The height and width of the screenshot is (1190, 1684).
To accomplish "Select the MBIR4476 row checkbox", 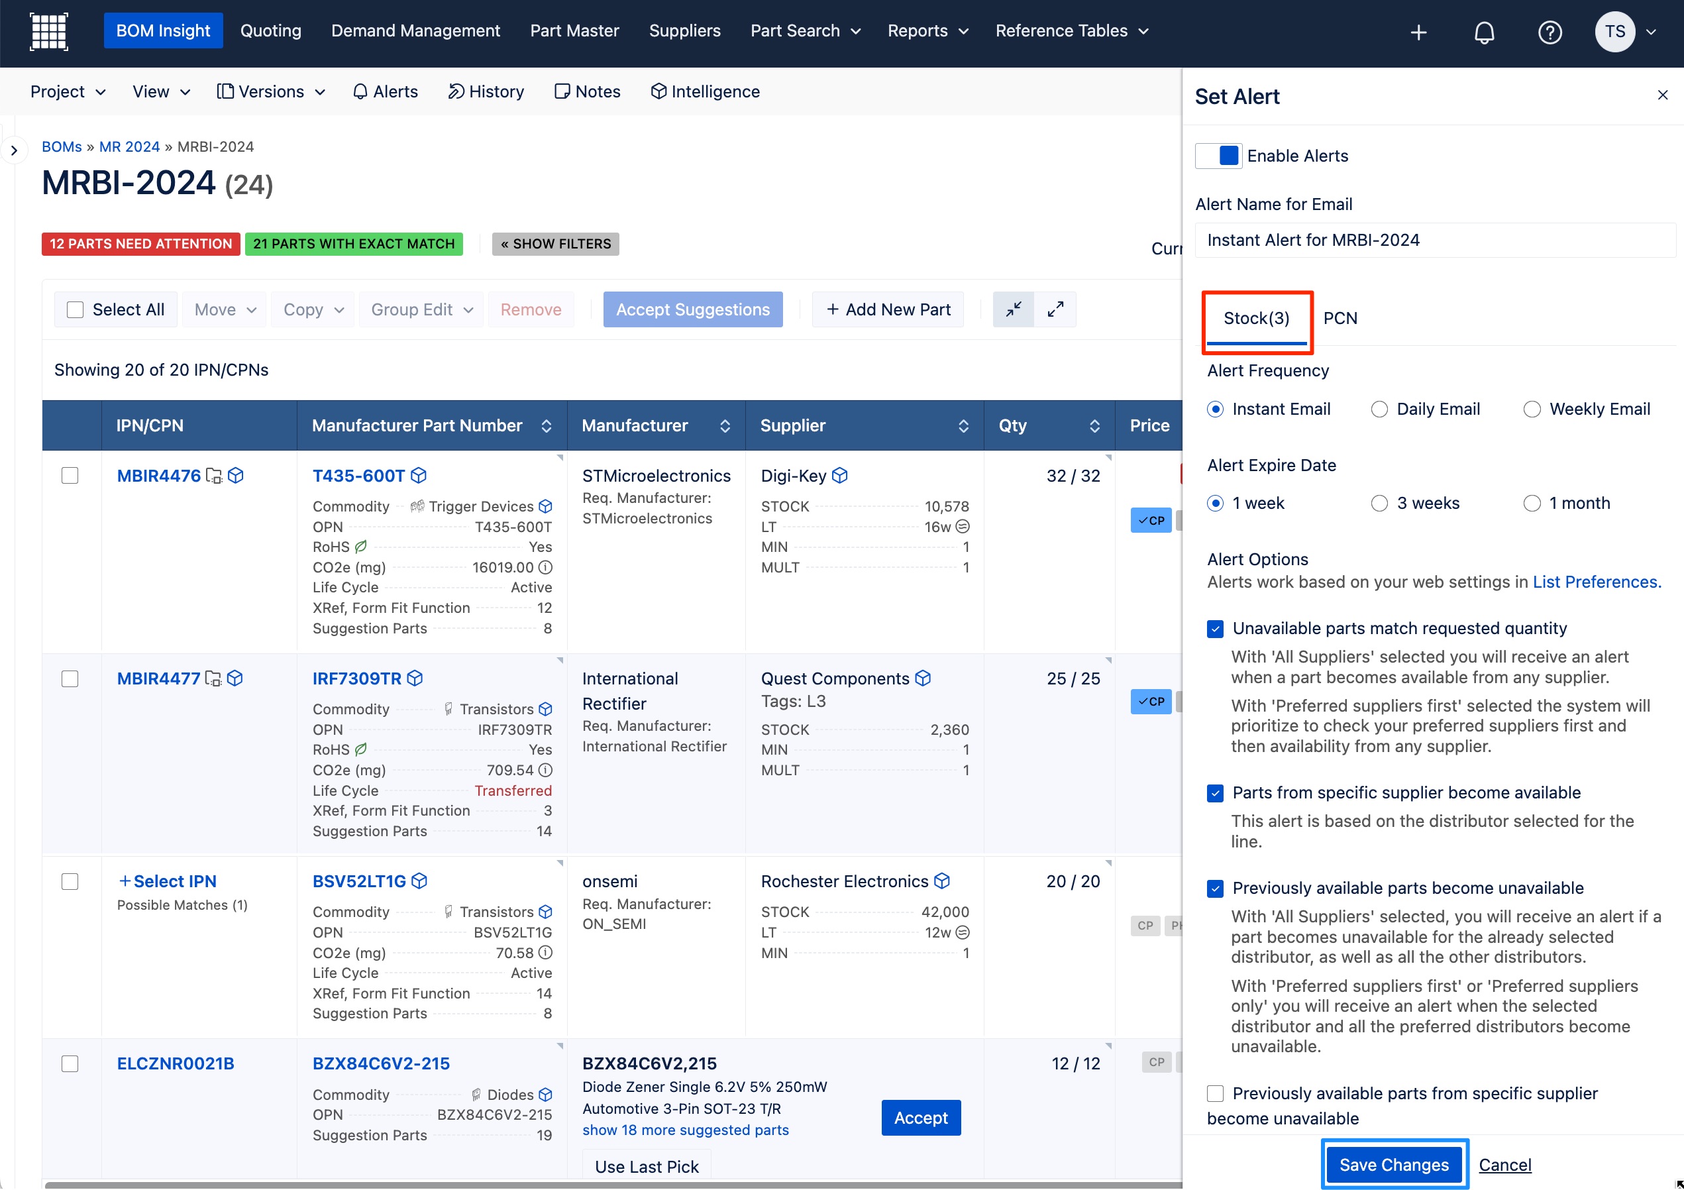I will [x=70, y=476].
